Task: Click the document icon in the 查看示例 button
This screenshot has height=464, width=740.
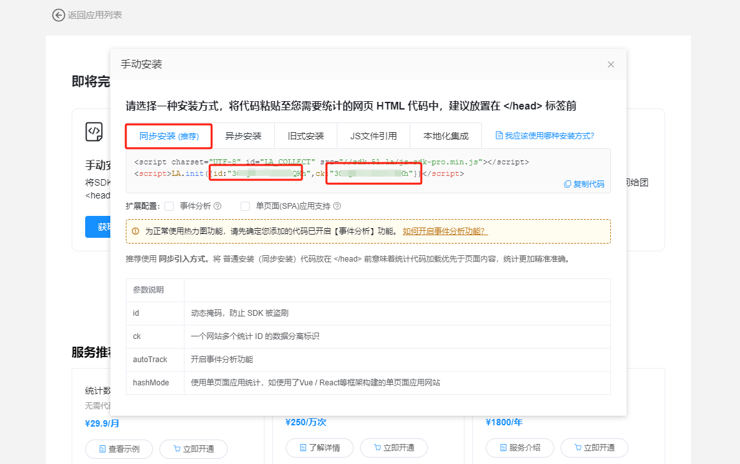Action: 103,449
